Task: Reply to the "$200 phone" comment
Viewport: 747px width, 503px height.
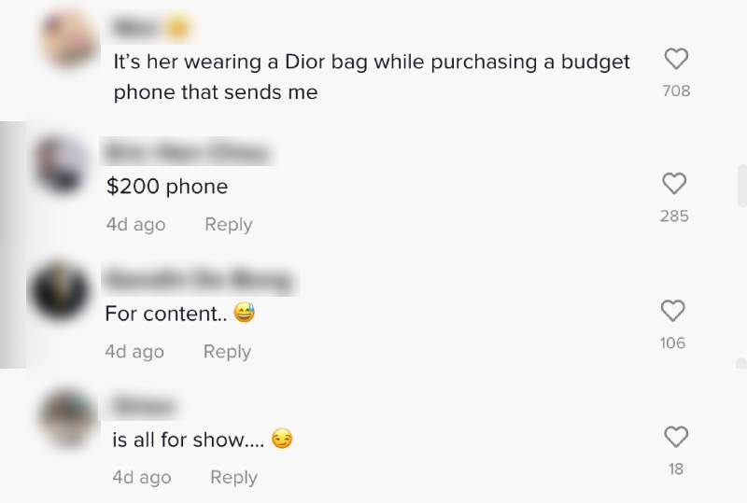Action: (228, 224)
